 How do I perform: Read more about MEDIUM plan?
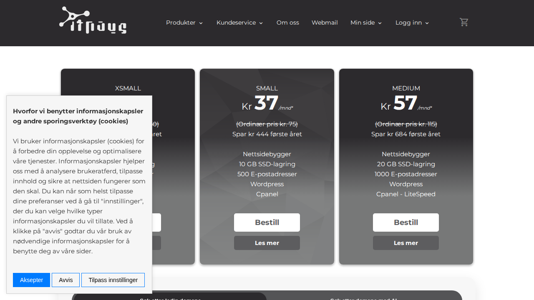click(406, 243)
